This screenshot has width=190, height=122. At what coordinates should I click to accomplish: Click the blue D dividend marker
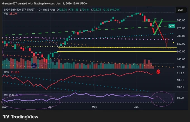click(x=34, y=66)
